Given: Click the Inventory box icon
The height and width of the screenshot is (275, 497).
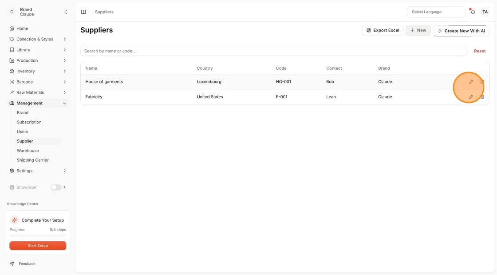Looking at the screenshot, I should click(x=12, y=71).
